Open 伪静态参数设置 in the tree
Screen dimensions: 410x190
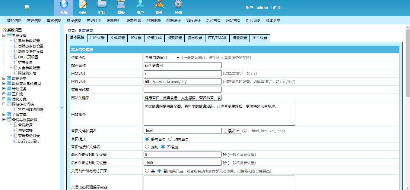pyautogui.click(x=31, y=46)
